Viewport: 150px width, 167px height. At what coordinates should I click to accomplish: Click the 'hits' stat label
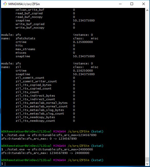[19, 46]
